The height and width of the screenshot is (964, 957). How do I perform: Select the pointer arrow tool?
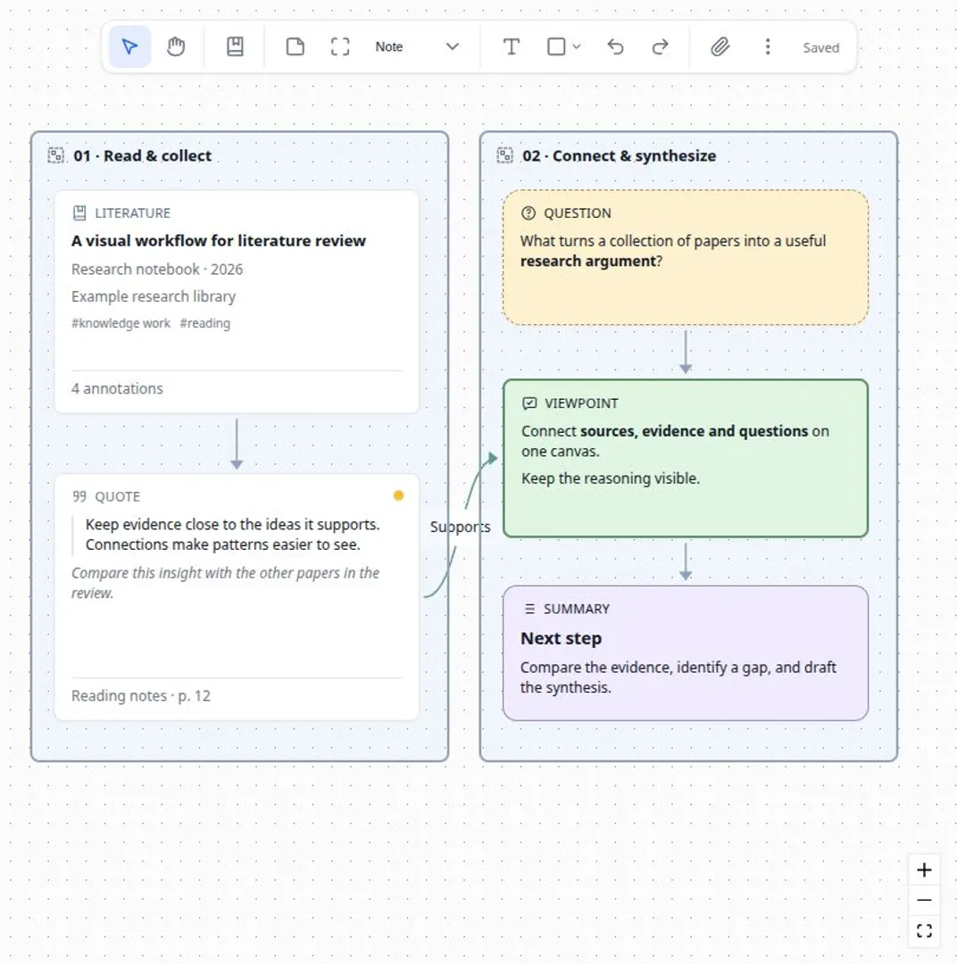click(x=129, y=46)
